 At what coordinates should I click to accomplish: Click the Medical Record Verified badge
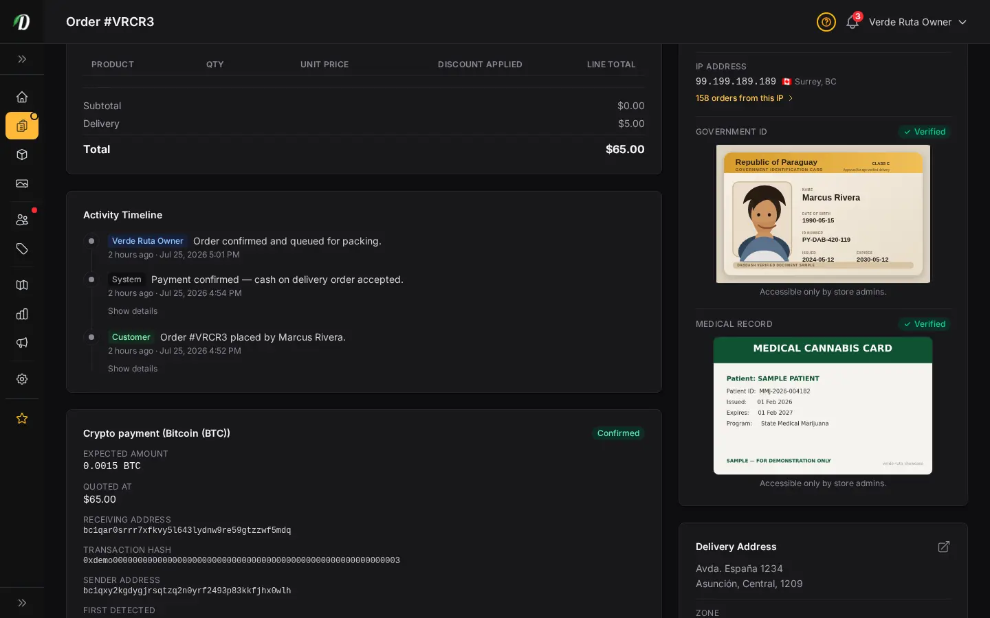pyautogui.click(x=925, y=324)
